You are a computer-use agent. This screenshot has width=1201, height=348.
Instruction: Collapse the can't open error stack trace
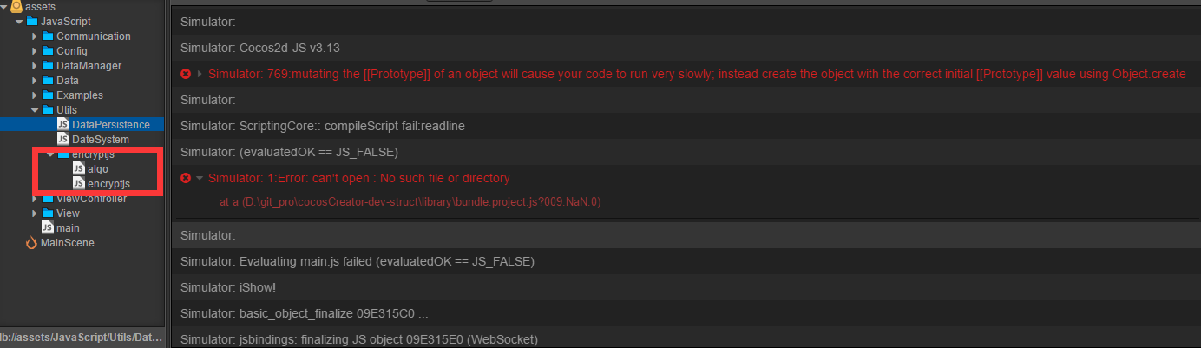pos(200,178)
